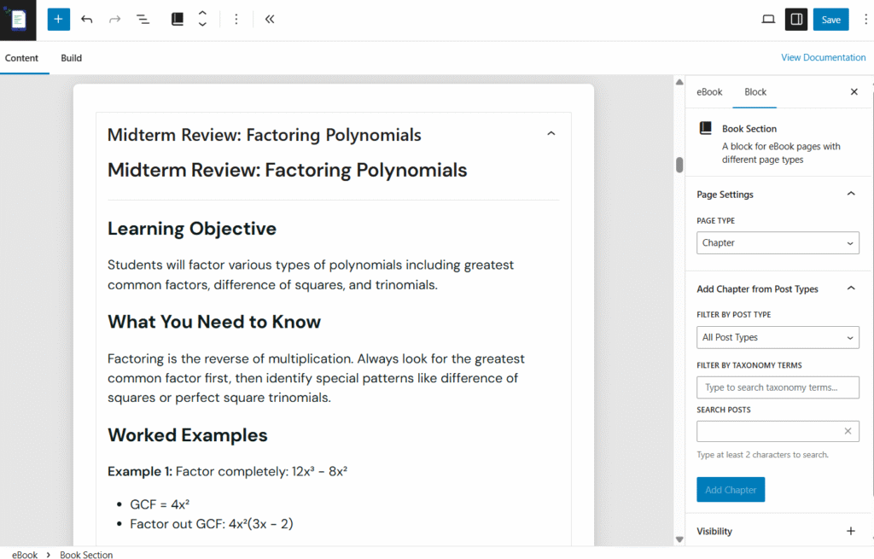Screen dimensions: 874x559
Task: Open the document overview list view
Action: (x=143, y=20)
